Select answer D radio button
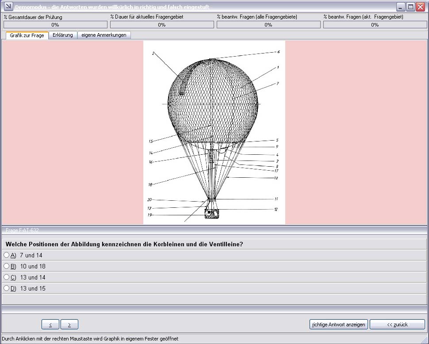The height and width of the screenshot is (344, 429). (6, 288)
